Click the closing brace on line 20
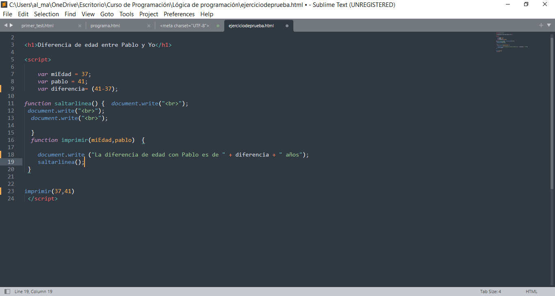The height and width of the screenshot is (296, 555). [x=29, y=169]
